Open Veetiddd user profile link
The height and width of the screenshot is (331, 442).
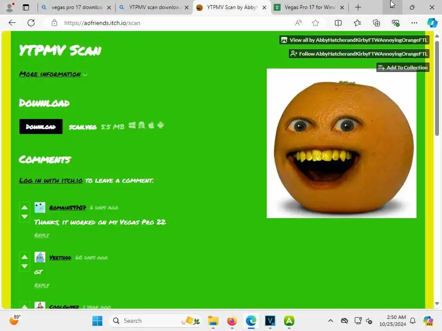tap(60, 258)
